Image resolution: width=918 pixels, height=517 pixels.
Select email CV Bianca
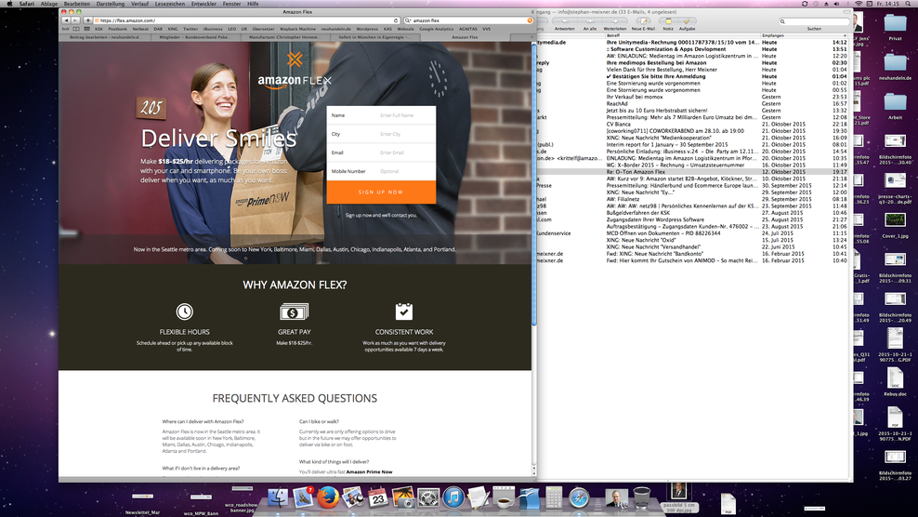692,125
